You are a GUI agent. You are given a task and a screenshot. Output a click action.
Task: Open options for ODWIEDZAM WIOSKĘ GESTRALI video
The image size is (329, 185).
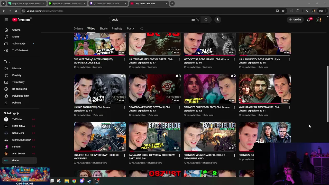coord(179,108)
